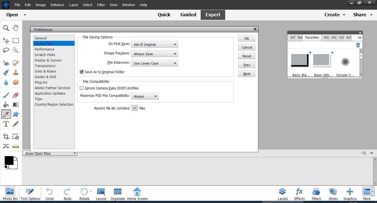Select the Custom Shape tool
This screenshot has width=377, height=203.
point(16,114)
